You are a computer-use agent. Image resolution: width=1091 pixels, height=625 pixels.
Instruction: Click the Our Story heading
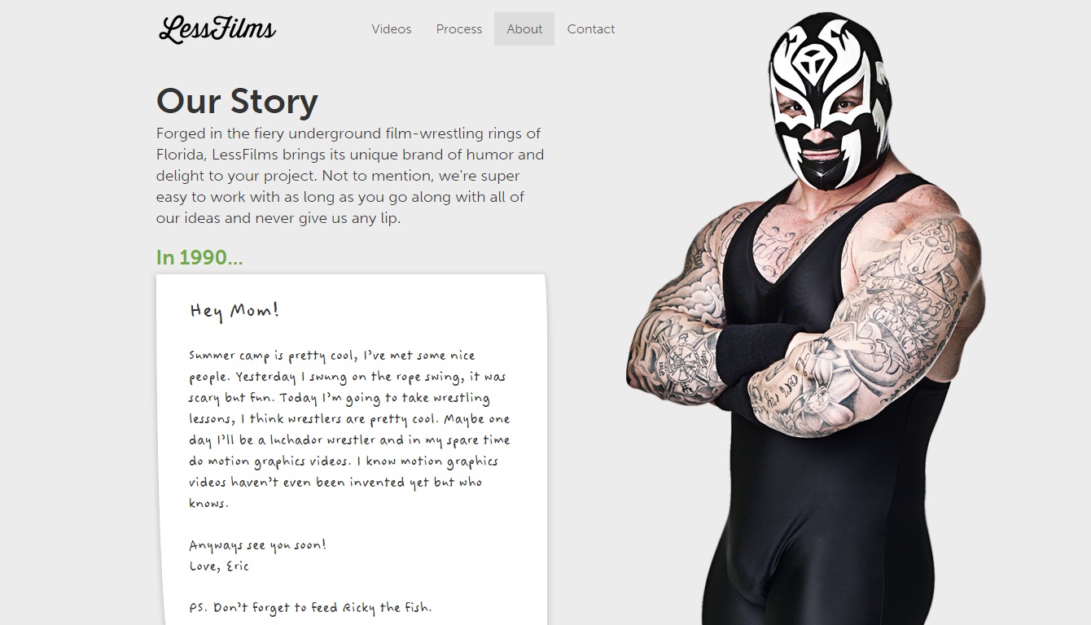pos(237,101)
